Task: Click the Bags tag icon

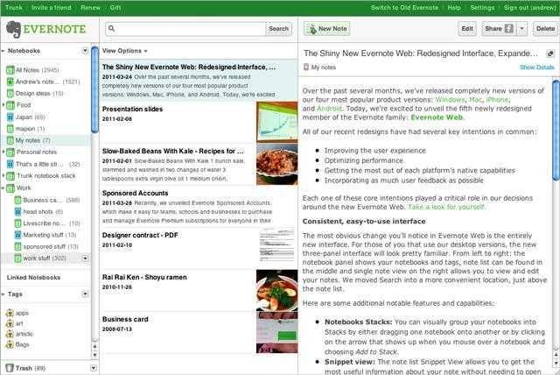Action: pos(10,344)
